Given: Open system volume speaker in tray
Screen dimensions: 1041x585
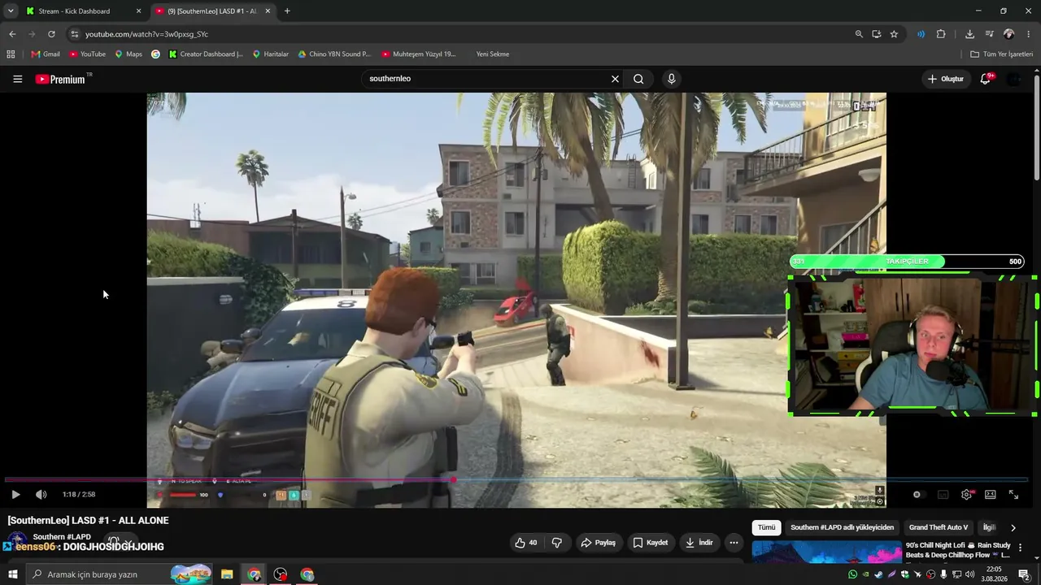Looking at the screenshot, I should 969,574.
